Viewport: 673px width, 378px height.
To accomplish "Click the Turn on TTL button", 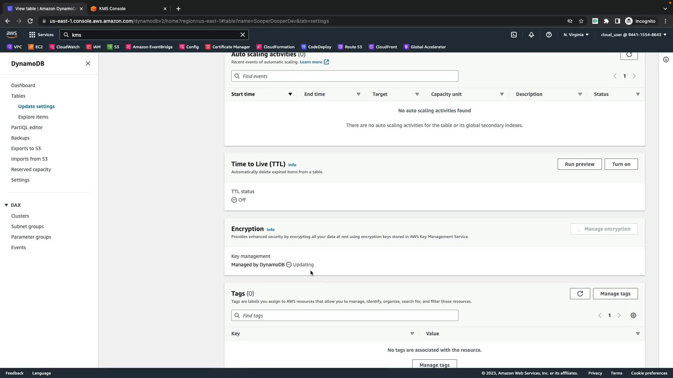I will [621, 164].
